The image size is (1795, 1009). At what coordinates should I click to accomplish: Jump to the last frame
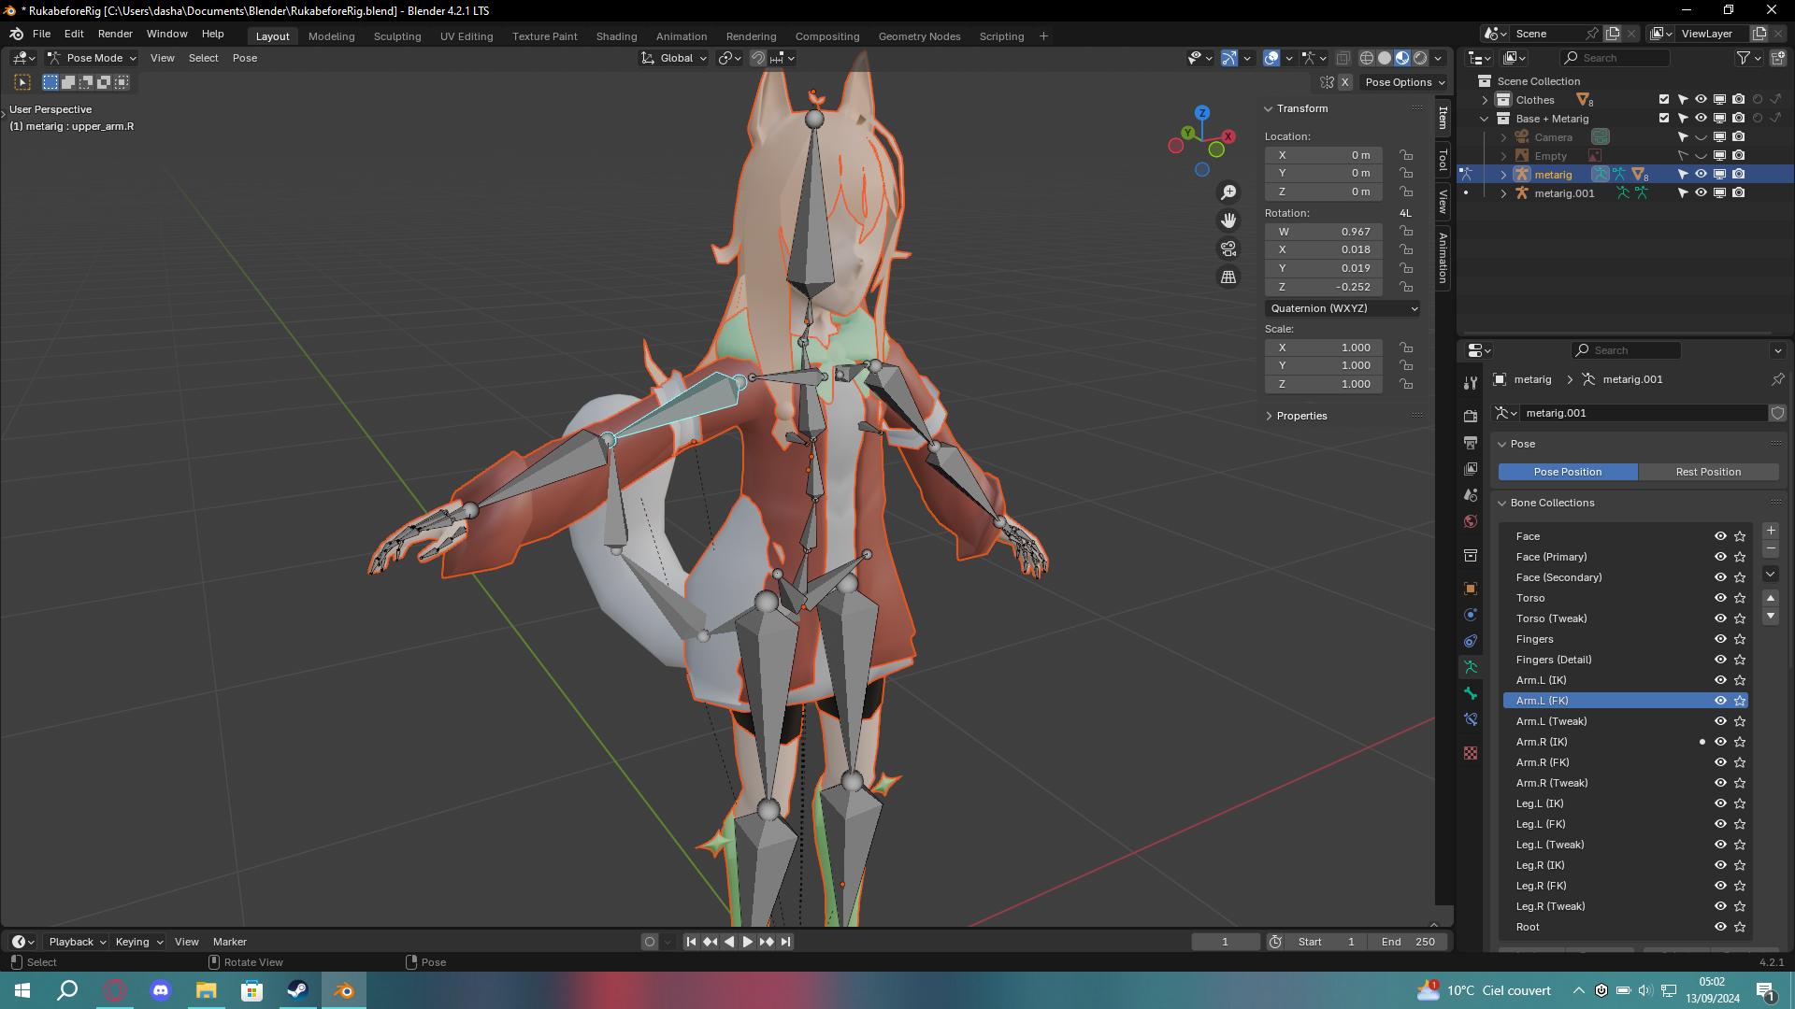pyautogui.click(x=785, y=942)
